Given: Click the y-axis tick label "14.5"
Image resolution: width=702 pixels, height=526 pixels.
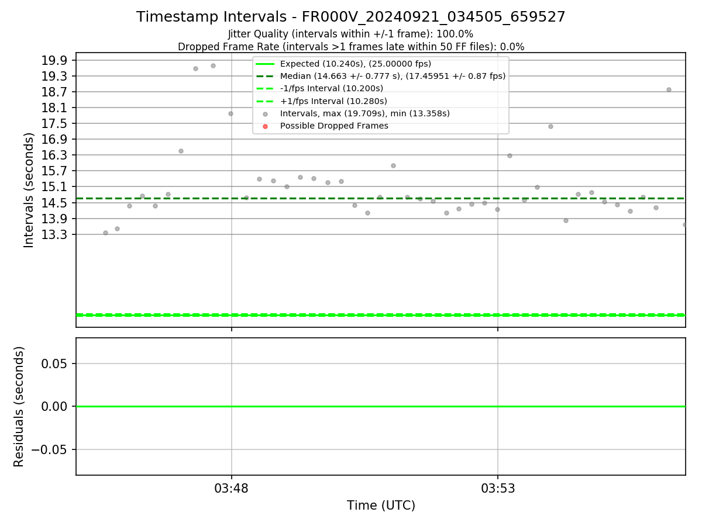Looking at the screenshot, I should [x=54, y=203].
